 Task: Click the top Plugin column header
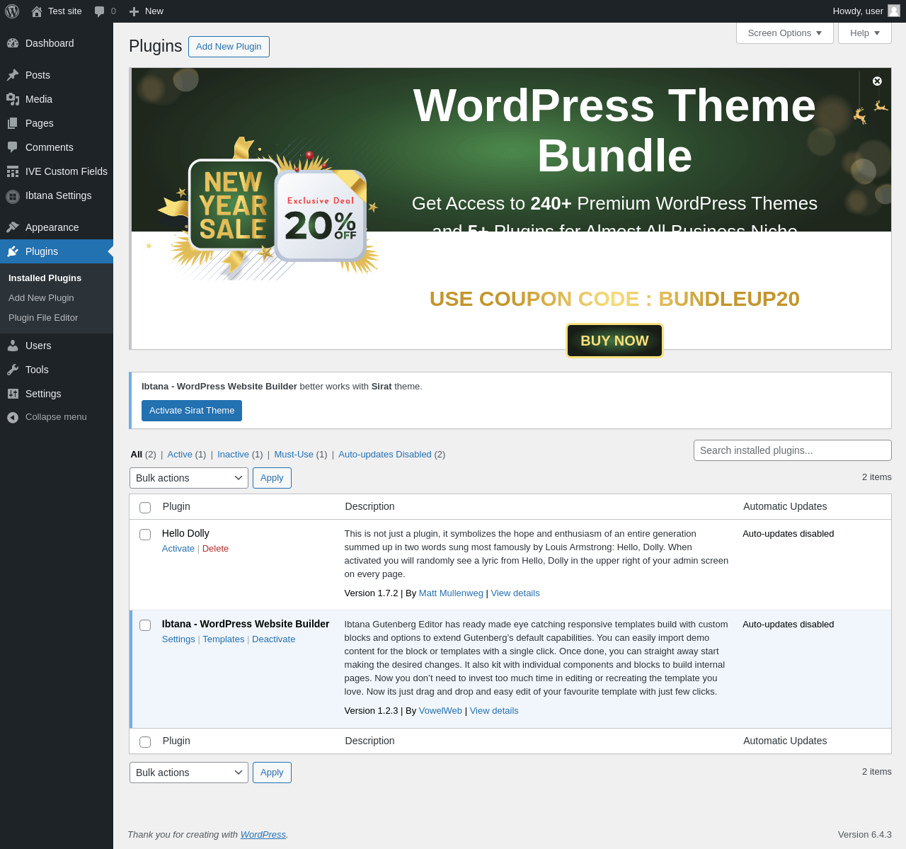tap(176, 506)
